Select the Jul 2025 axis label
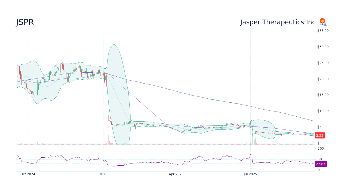Viewport: 343px width, 193px height. click(250, 174)
